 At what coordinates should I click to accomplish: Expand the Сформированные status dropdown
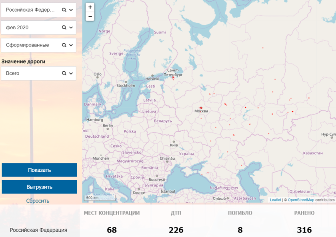(71, 45)
